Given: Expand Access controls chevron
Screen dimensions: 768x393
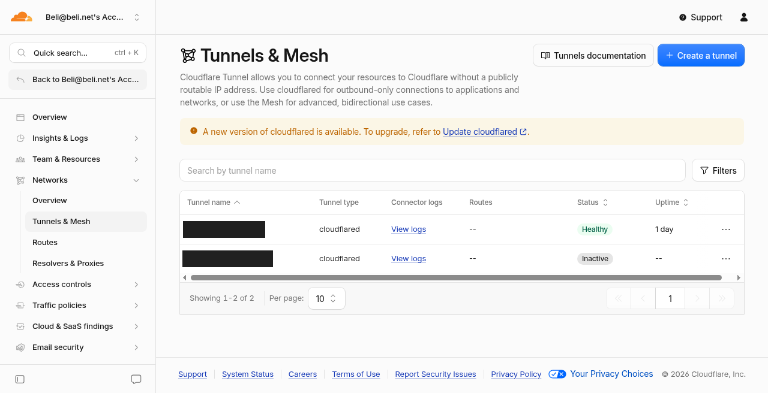Looking at the screenshot, I should point(136,285).
